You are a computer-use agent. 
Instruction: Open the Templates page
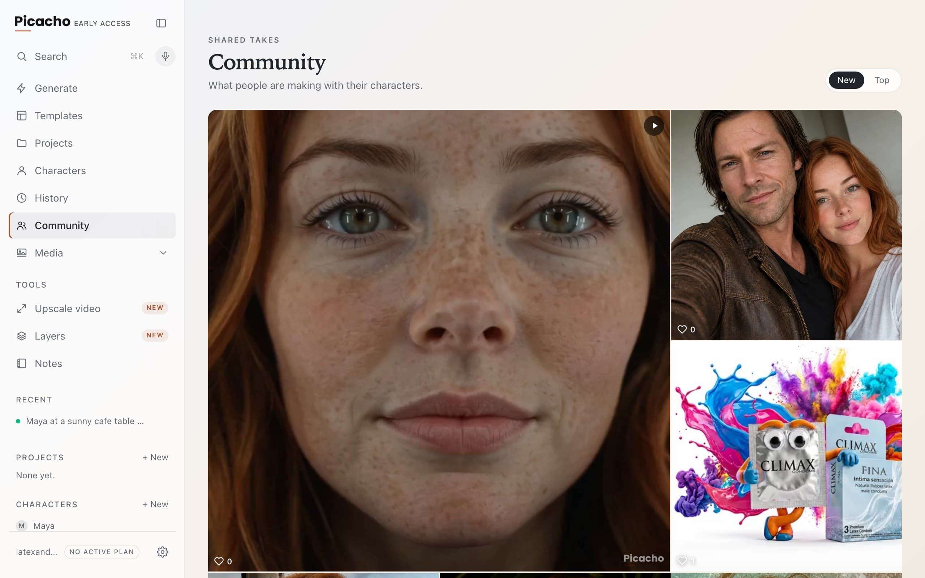92,116
